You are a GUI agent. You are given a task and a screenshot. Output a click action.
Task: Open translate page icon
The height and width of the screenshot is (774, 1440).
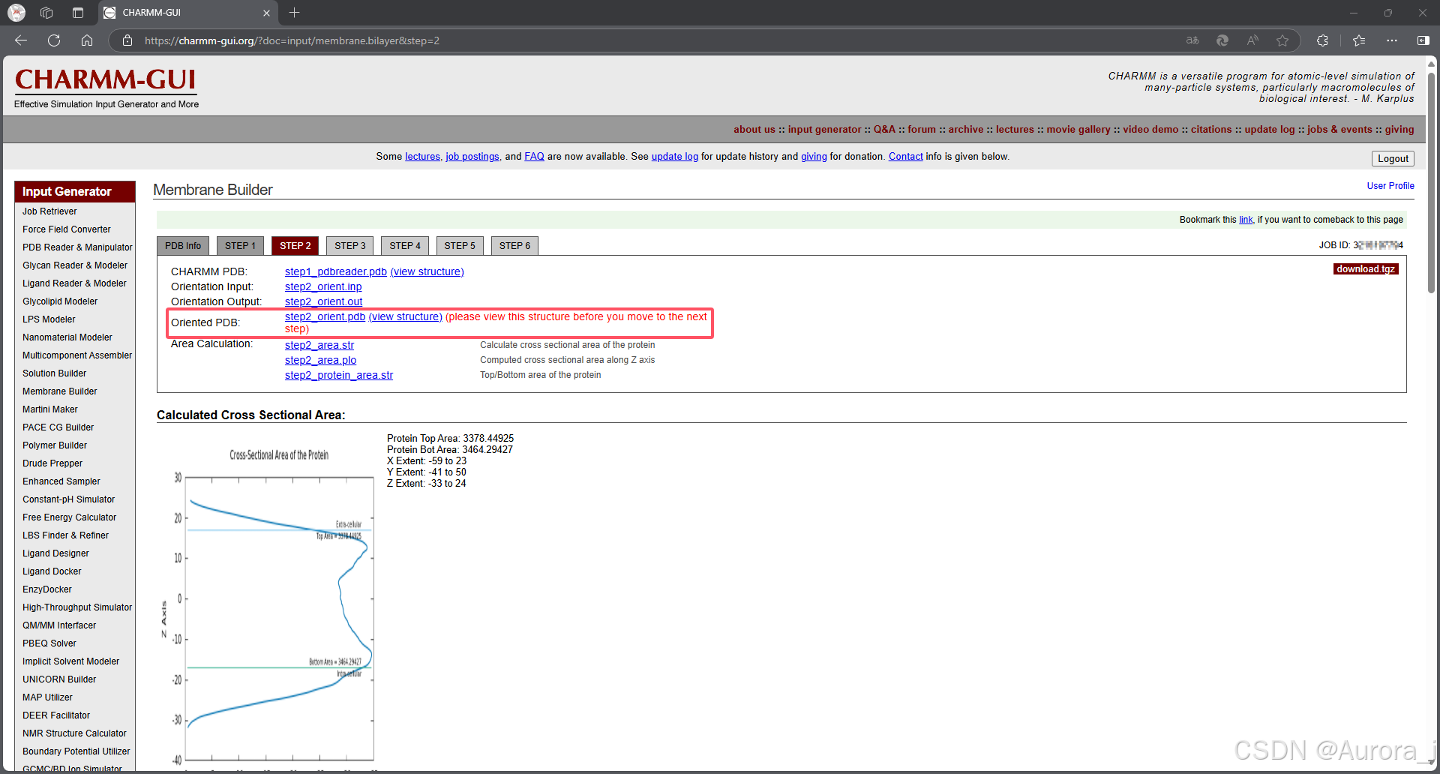point(1192,40)
